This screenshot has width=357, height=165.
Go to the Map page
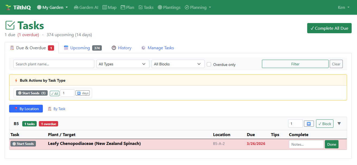110,7
